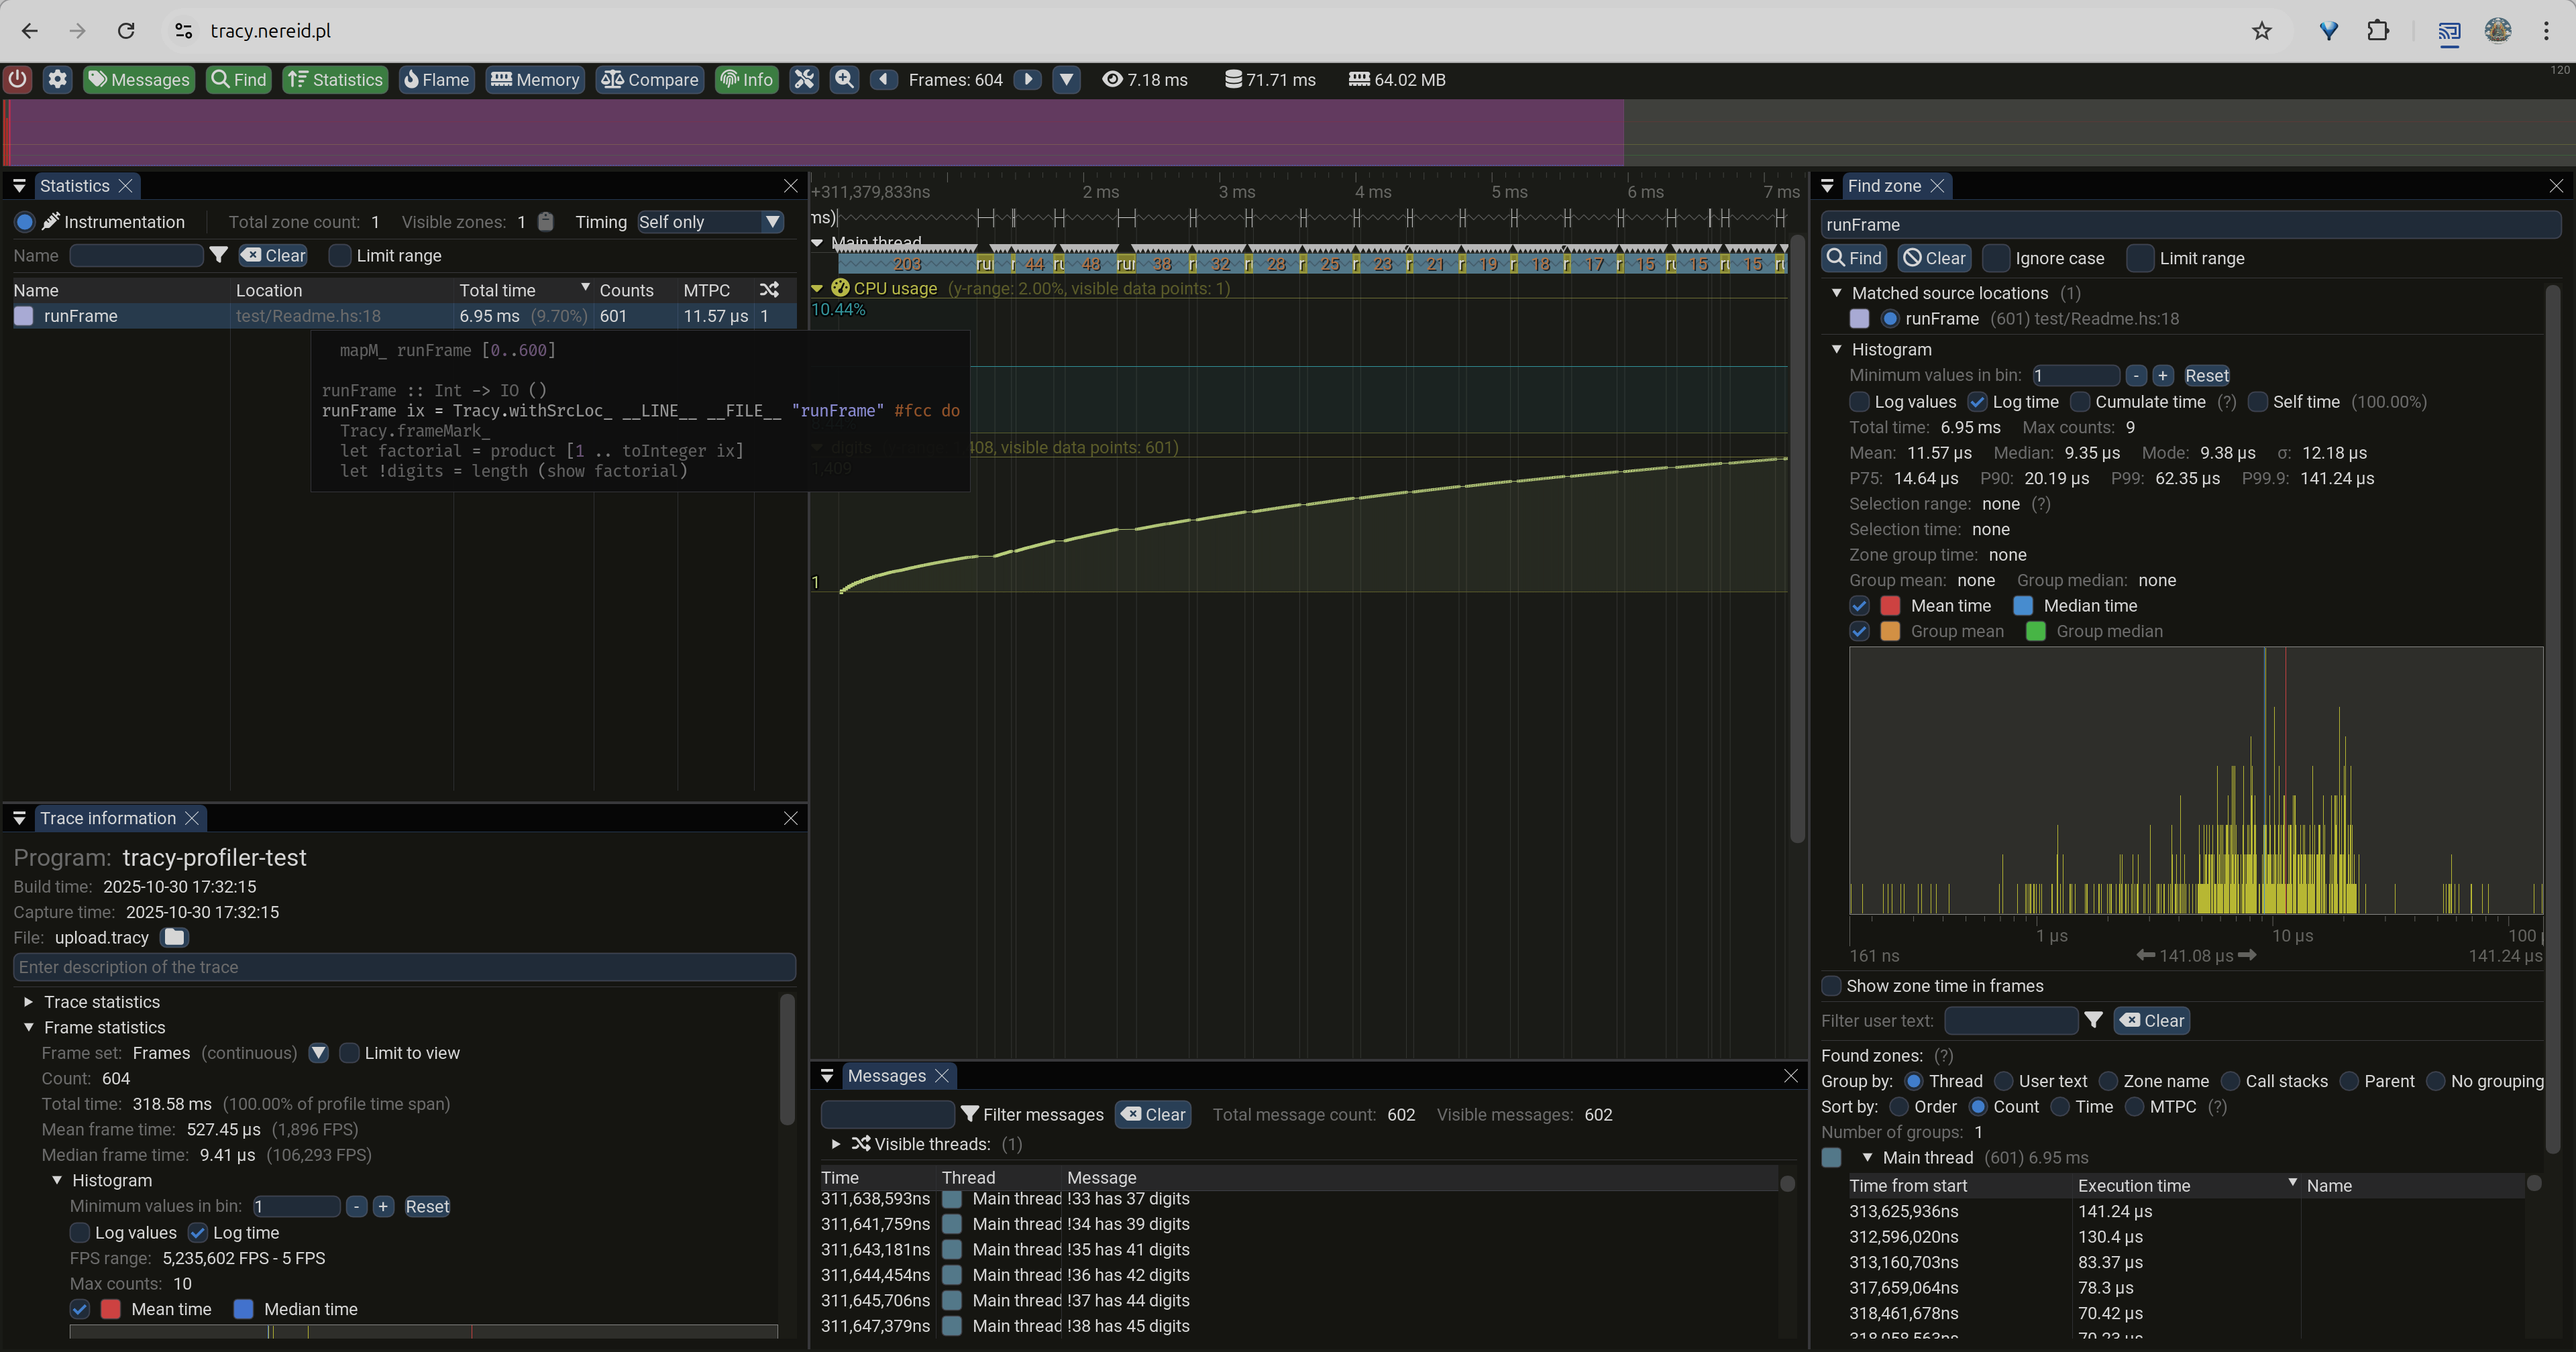The image size is (2576, 1352).
Task: Click the red power connection icon
Action: [x=18, y=79]
